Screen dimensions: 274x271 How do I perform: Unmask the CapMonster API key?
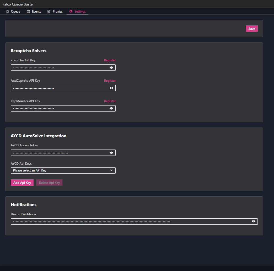tap(111, 108)
